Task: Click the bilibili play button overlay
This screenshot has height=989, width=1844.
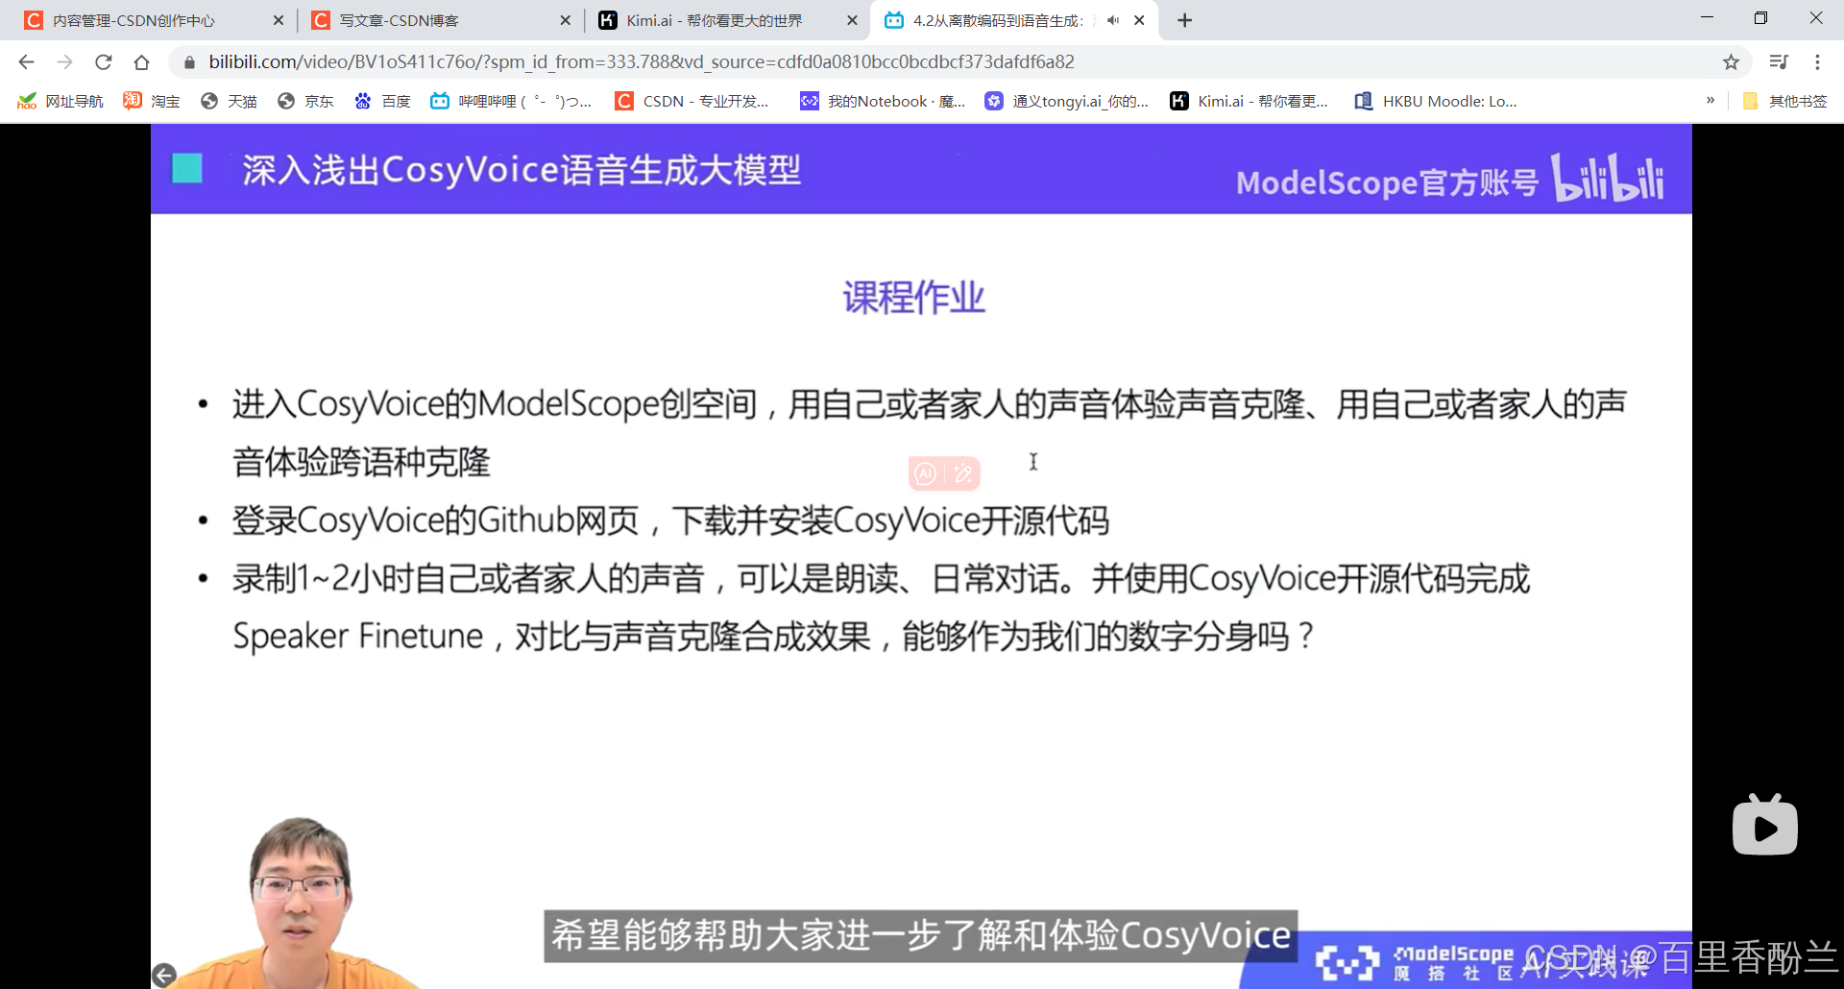Action: [1765, 825]
